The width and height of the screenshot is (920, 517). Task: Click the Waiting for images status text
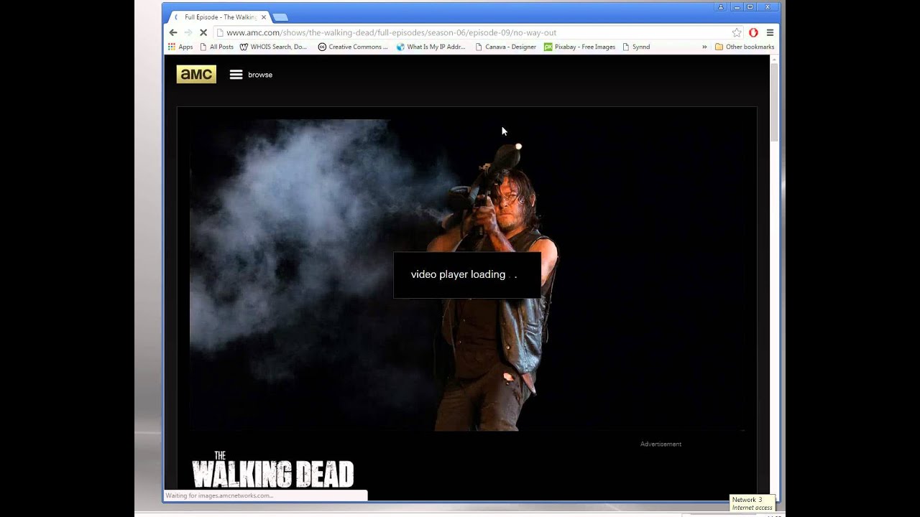pos(219,495)
